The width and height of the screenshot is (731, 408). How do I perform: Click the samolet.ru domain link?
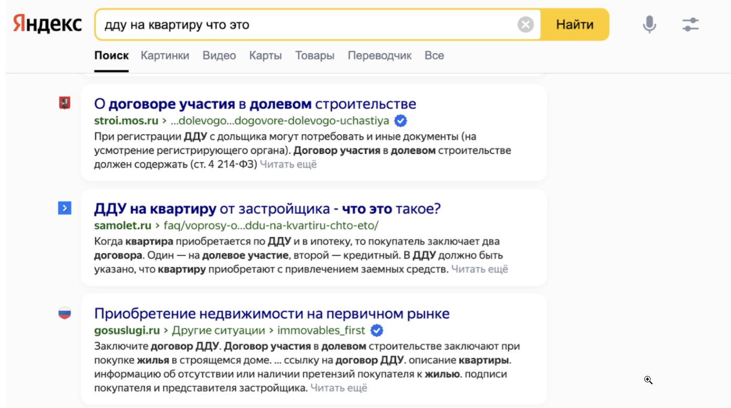point(122,226)
